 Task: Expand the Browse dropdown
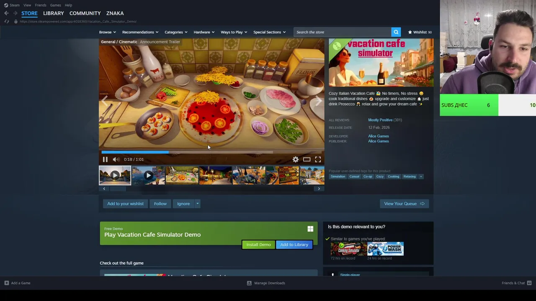108,32
